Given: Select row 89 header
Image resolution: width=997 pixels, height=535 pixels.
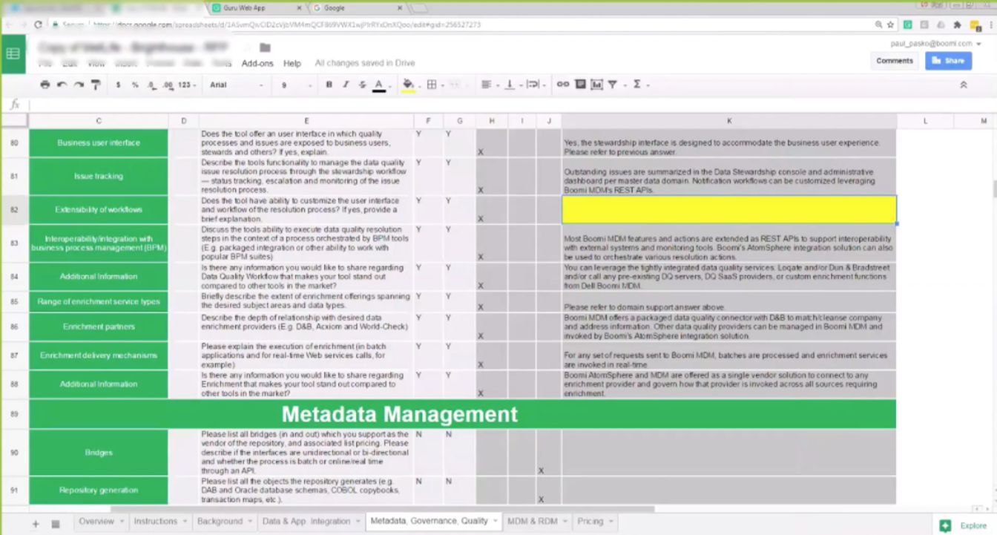Looking at the screenshot, I should pos(14,414).
